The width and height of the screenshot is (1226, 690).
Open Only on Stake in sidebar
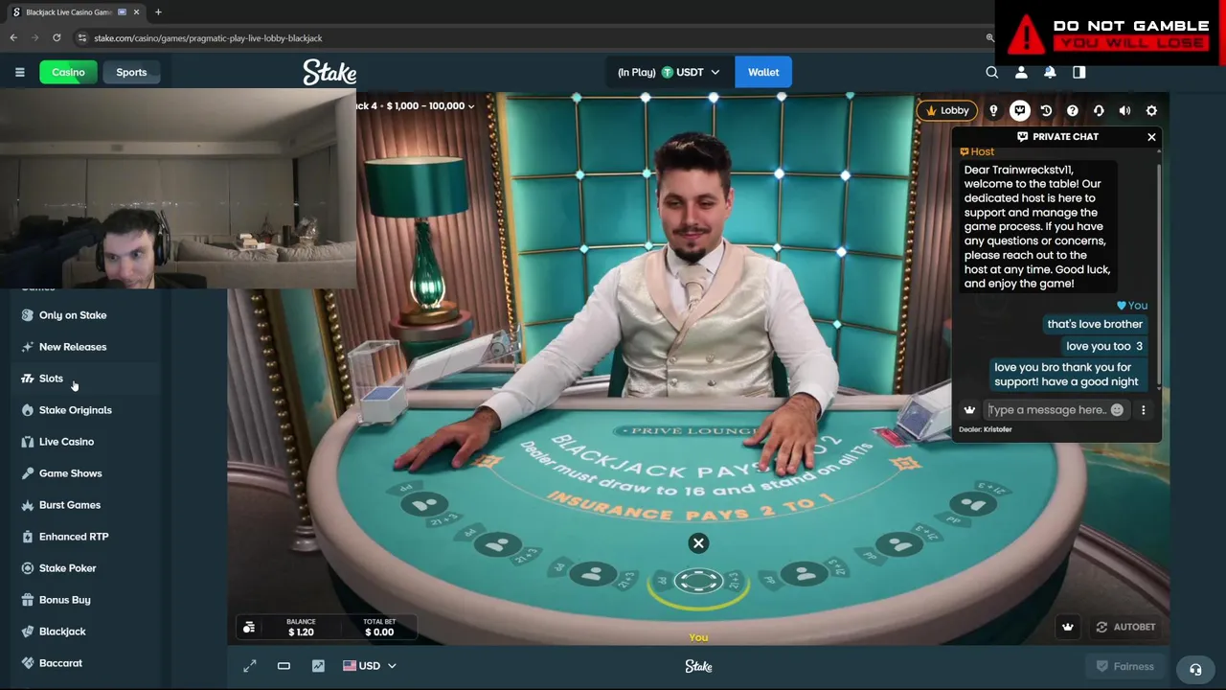(x=73, y=315)
